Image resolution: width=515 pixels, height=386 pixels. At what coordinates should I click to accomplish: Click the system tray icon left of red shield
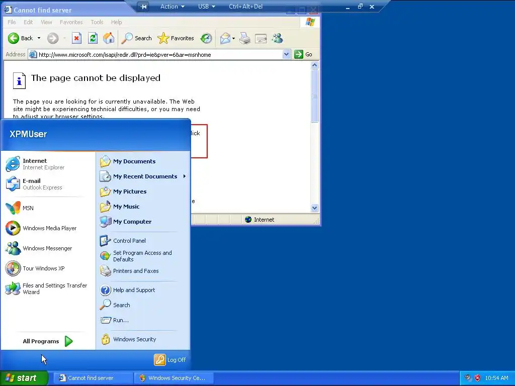[x=468, y=378]
